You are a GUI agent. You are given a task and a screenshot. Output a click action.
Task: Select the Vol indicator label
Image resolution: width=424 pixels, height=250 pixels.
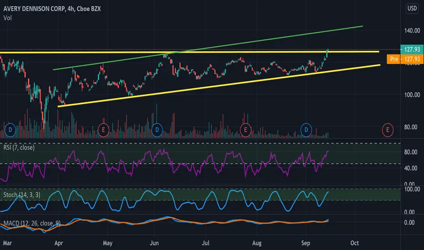pyautogui.click(x=8, y=18)
